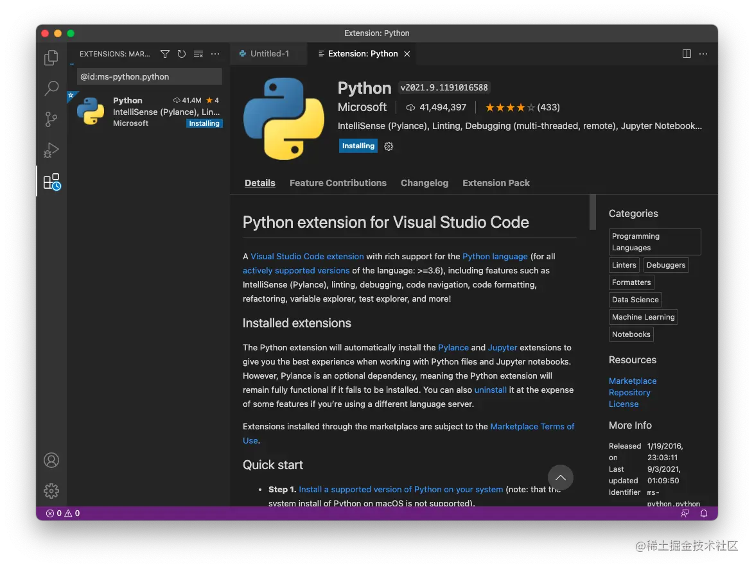Select Programming Languages category
Image resolution: width=754 pixels, height=568 pixels.
(654, 242)
